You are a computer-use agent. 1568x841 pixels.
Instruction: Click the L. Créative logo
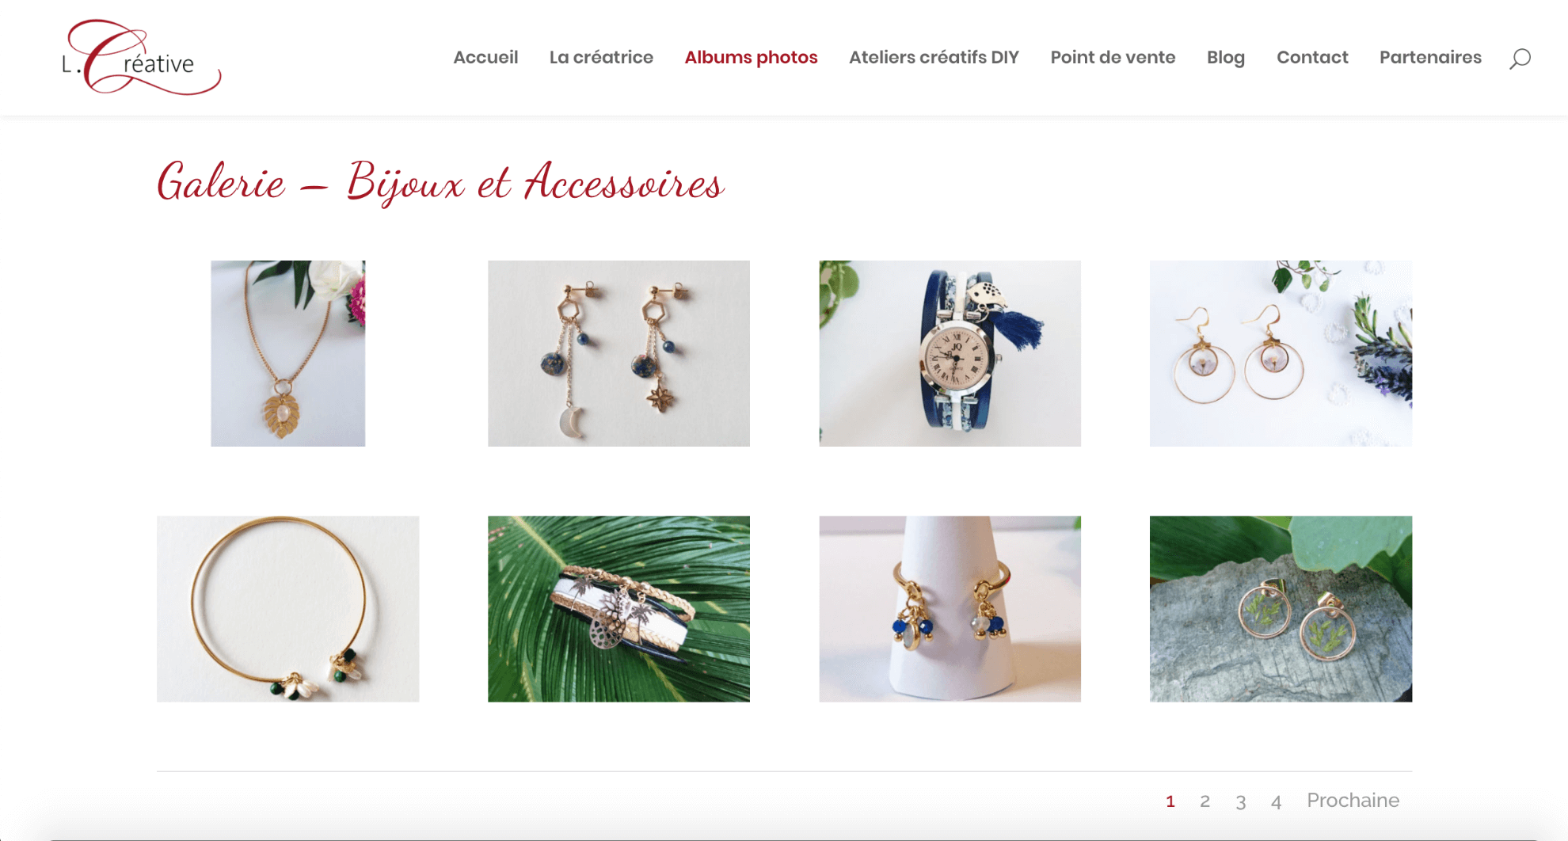(x=141, y=58)
